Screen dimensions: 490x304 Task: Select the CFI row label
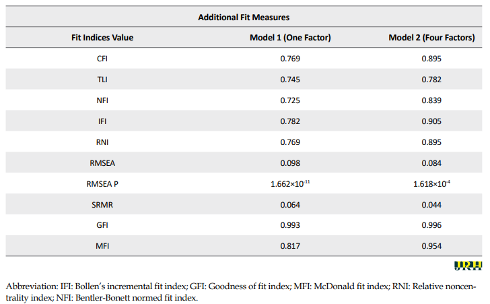[x=102, y=59]
